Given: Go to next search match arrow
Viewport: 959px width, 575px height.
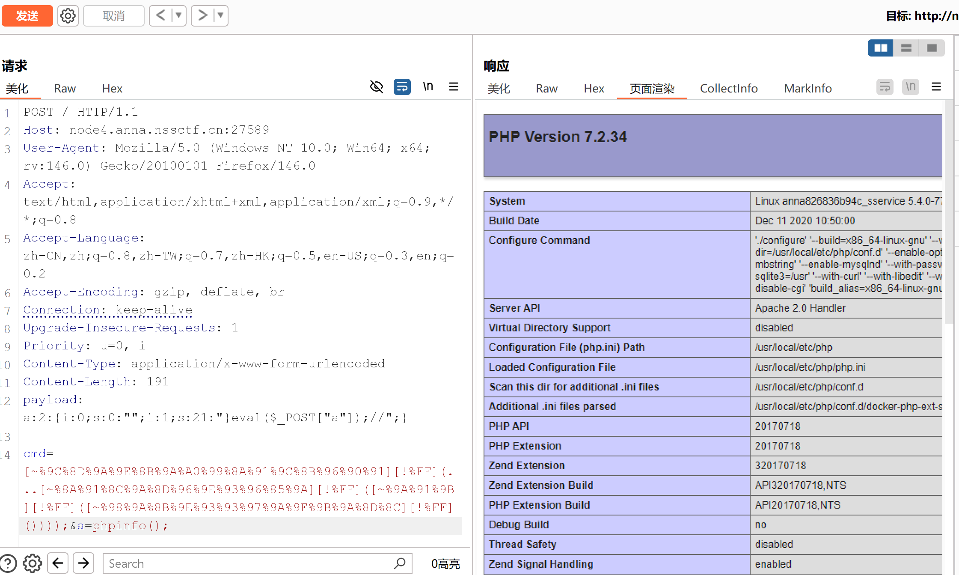Looking at the screenshot, I should [83, 563].
